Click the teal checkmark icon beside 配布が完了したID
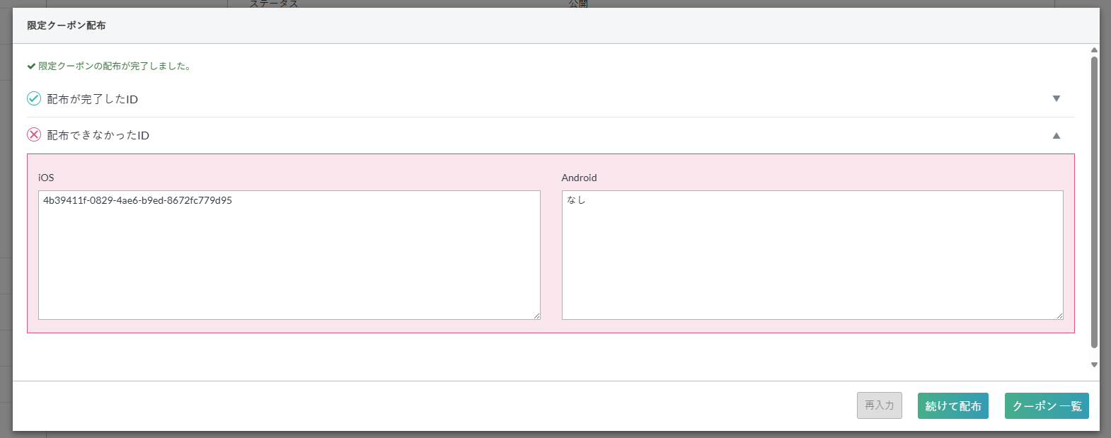 [x=34, y=98]
